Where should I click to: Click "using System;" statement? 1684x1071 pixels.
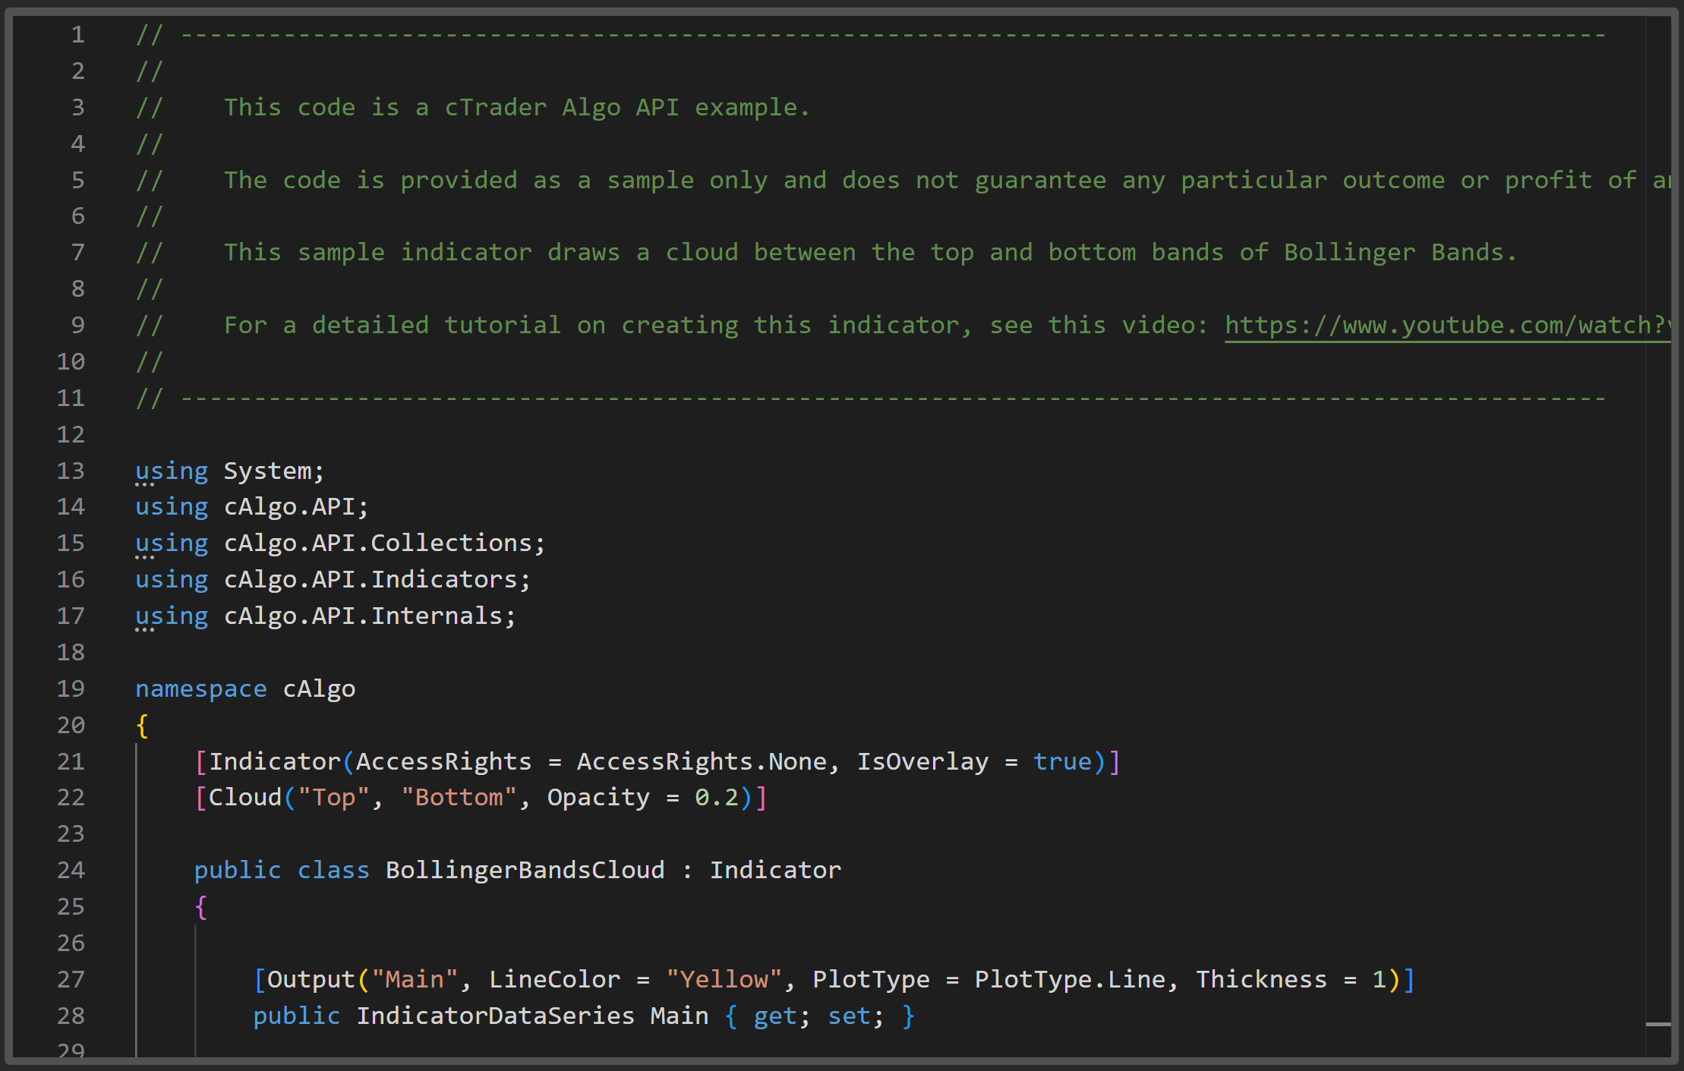coord(229,471)
